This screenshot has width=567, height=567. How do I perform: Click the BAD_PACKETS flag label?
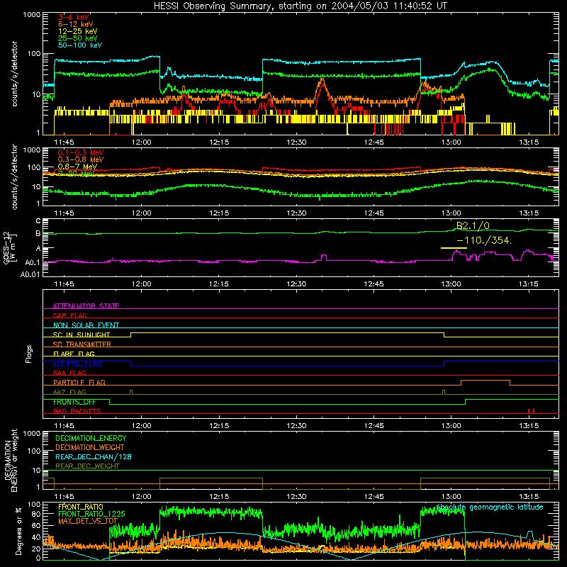pos(77,411)
